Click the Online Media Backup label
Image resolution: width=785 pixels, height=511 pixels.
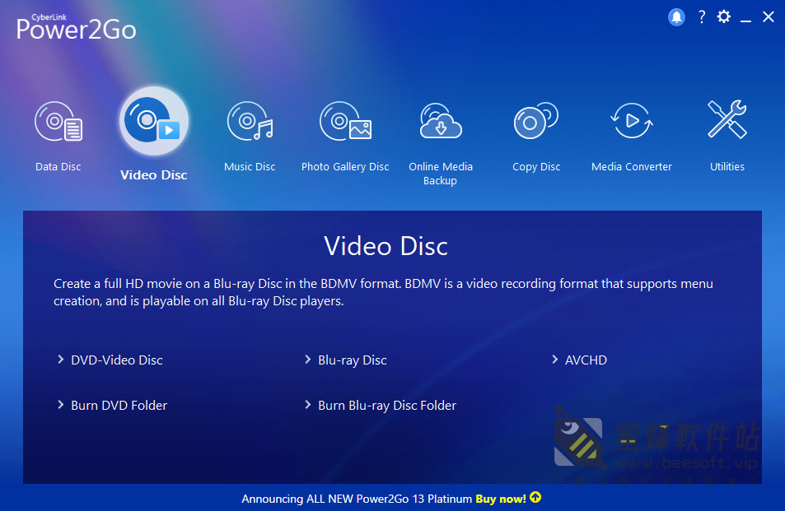(x=441, y=174)
